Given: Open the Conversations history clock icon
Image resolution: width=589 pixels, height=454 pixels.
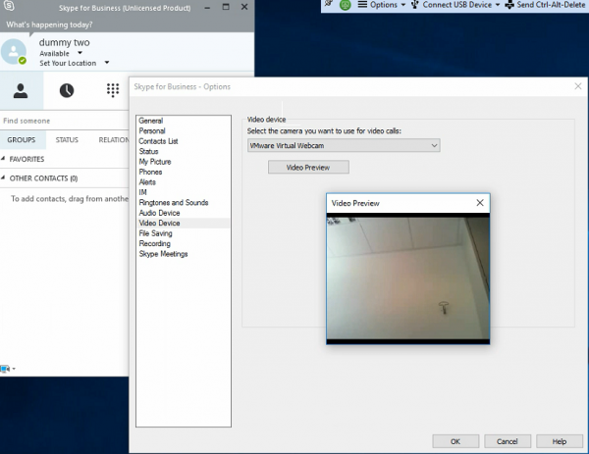Looking at the screenshot, I should (67, 90).
